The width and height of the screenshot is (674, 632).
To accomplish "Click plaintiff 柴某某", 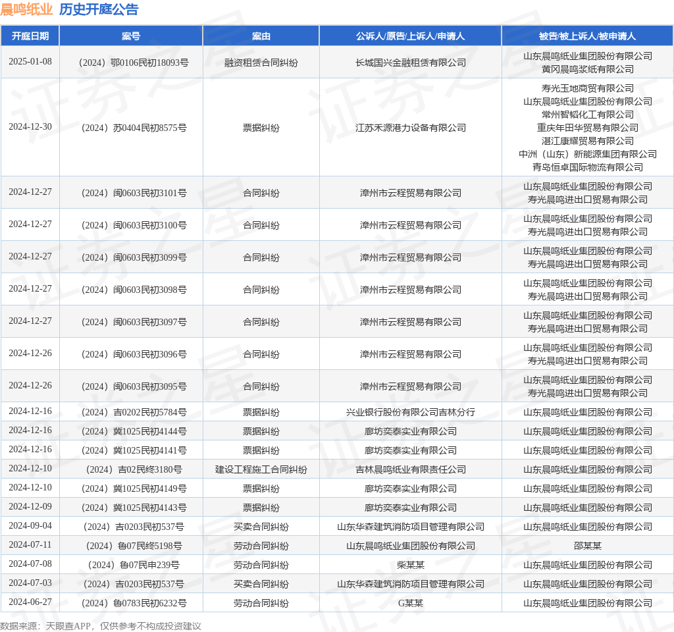I will point(411,565).
